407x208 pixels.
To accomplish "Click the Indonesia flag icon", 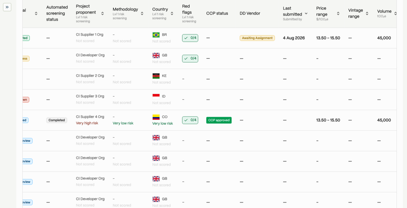I will tap(156, 96).
